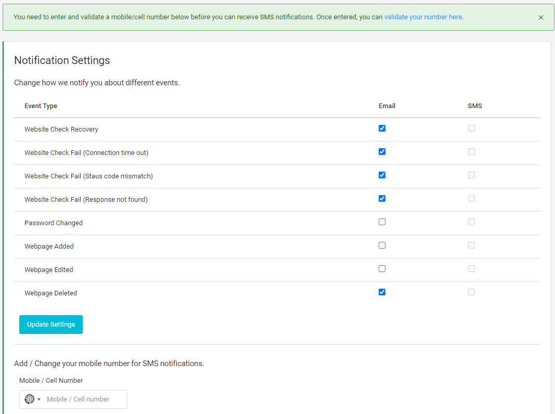Open the globe country code selector

point(32,399)
